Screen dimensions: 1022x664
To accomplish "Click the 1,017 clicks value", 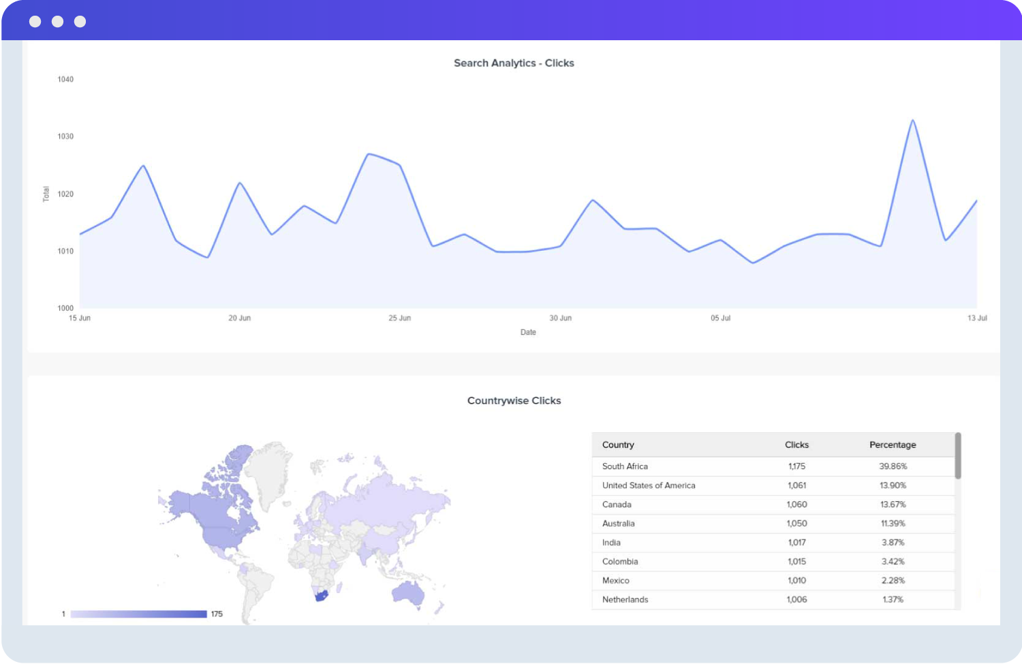I will (x=796, y=543).
